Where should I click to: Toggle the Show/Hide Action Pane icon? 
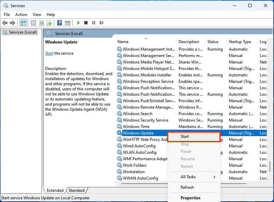click(68, 23)
